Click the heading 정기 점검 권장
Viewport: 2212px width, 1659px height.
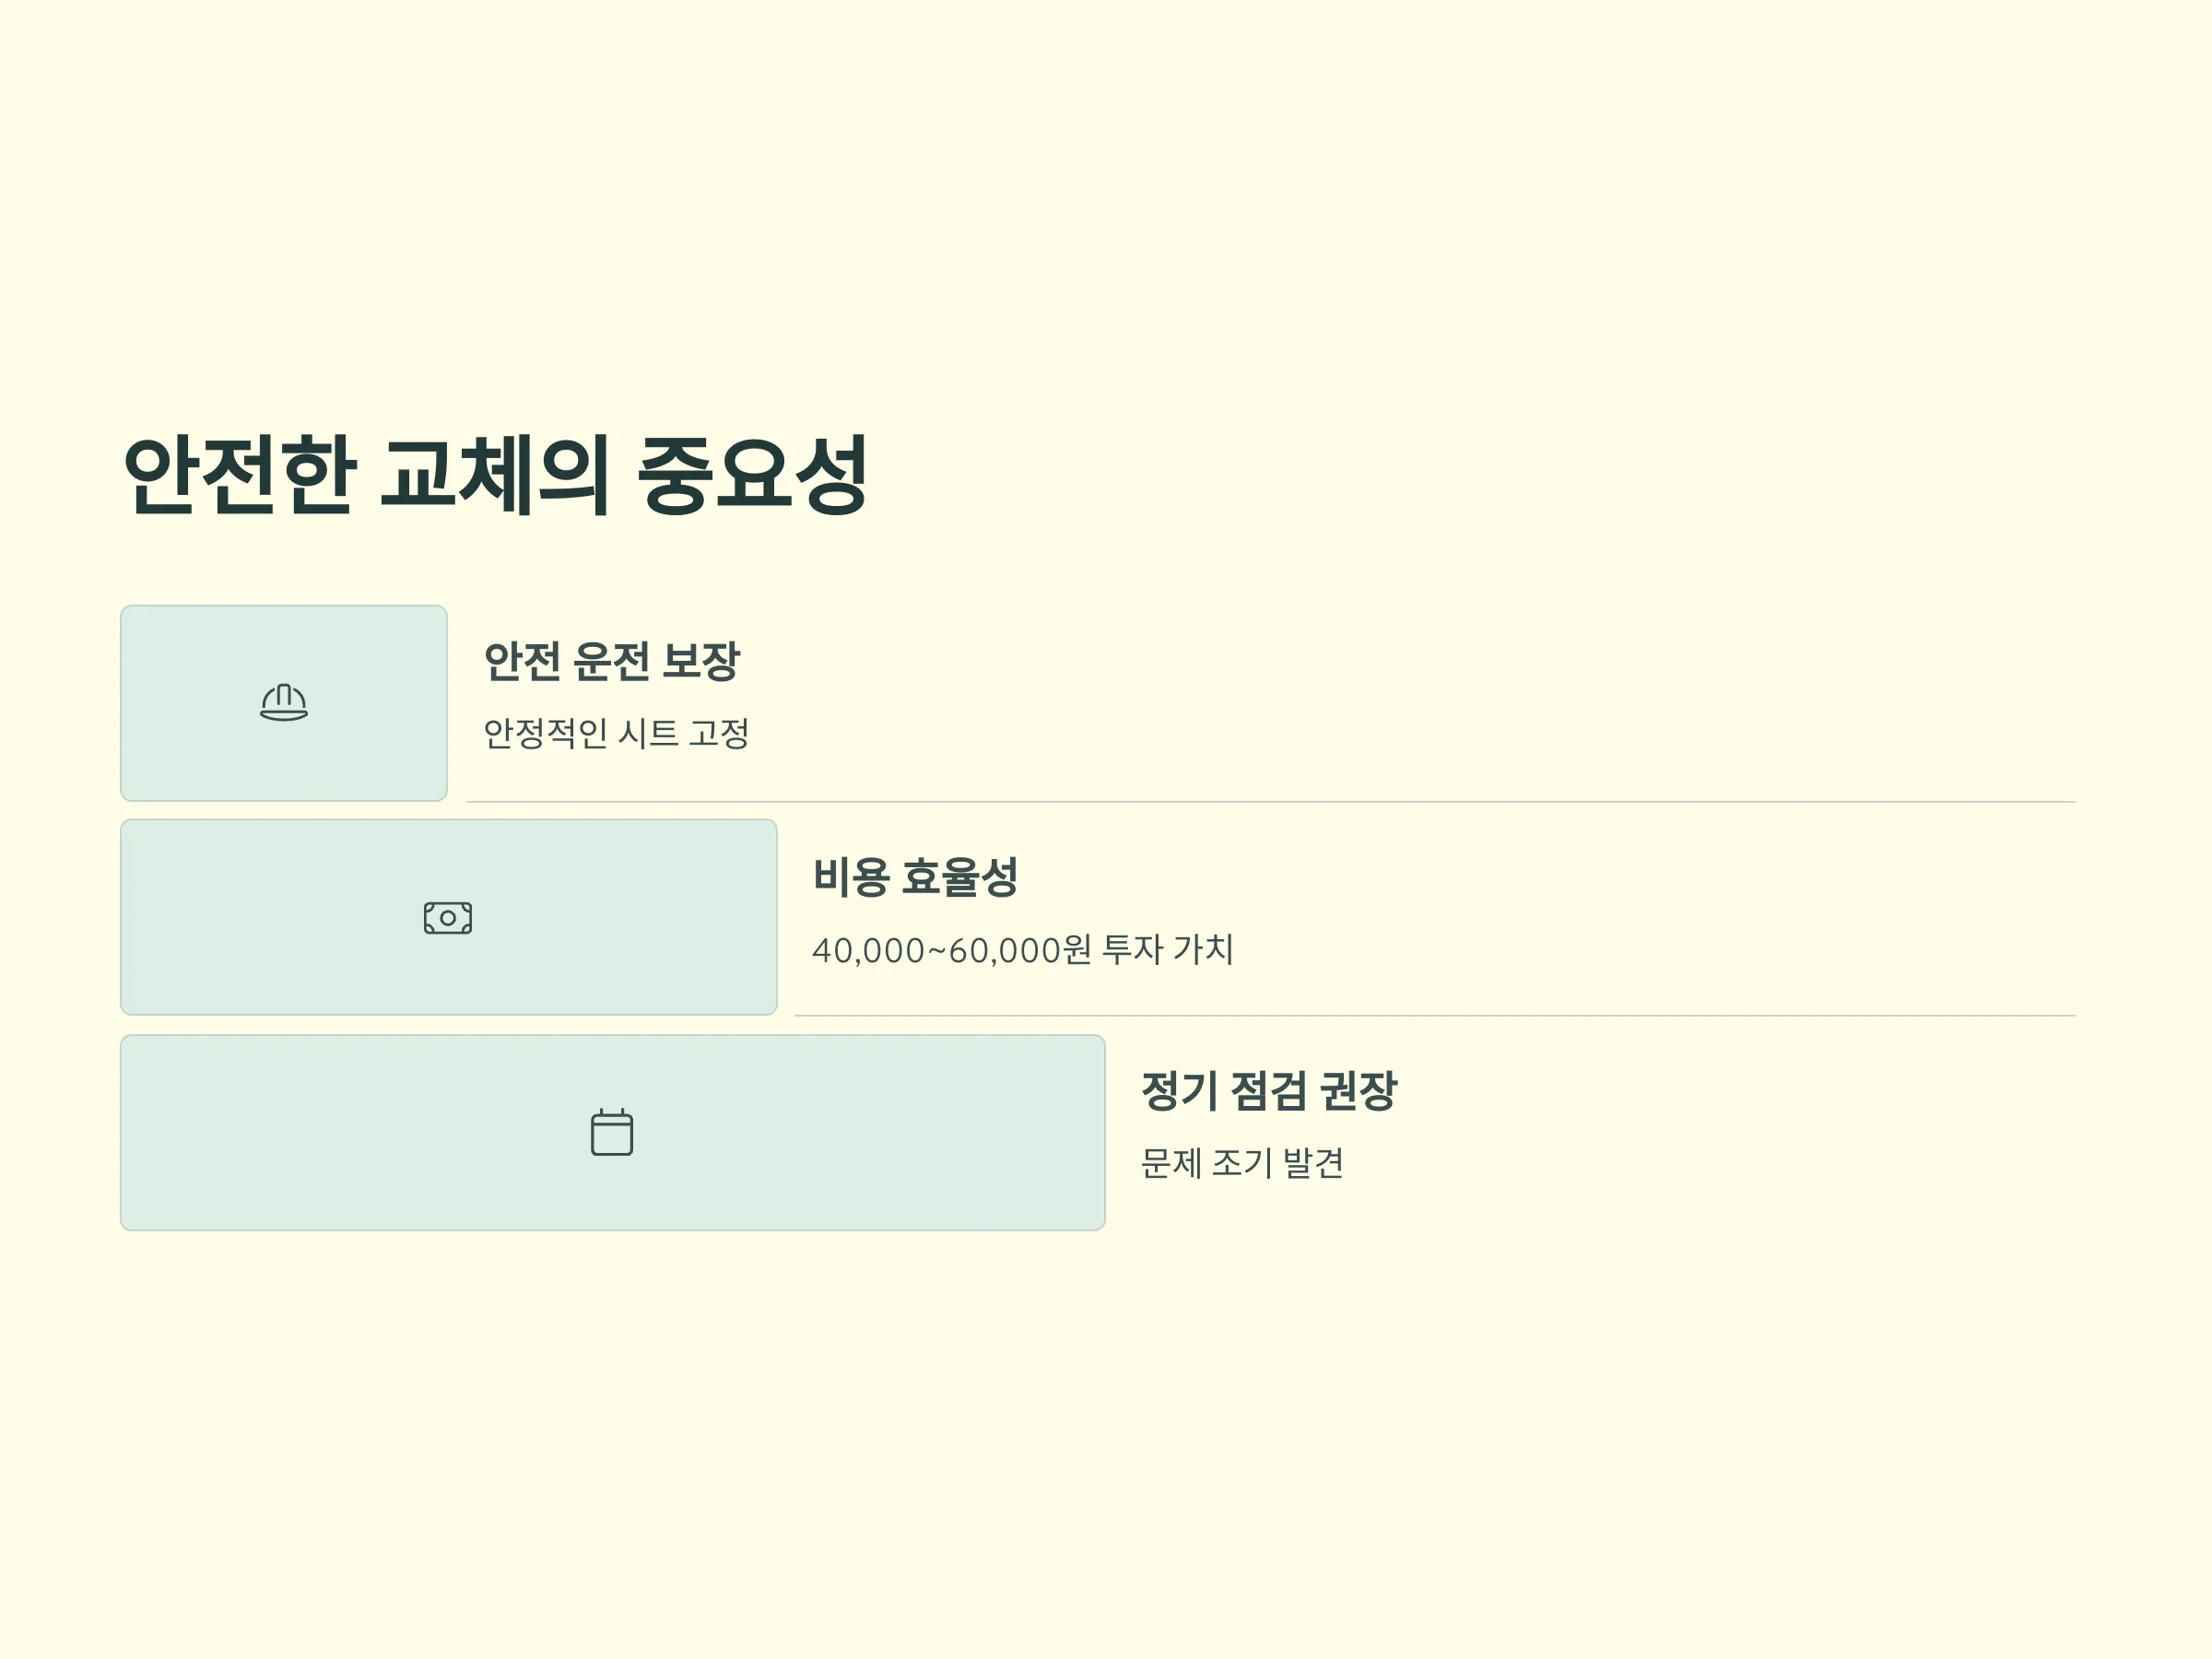point(1269,1091)
